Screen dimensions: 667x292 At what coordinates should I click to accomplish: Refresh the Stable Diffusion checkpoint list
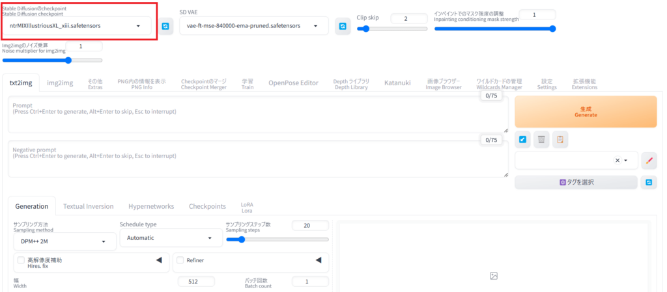point(165,26)
